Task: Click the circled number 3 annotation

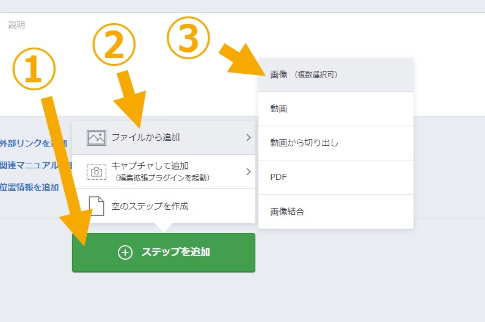Action: coord(188,38)
